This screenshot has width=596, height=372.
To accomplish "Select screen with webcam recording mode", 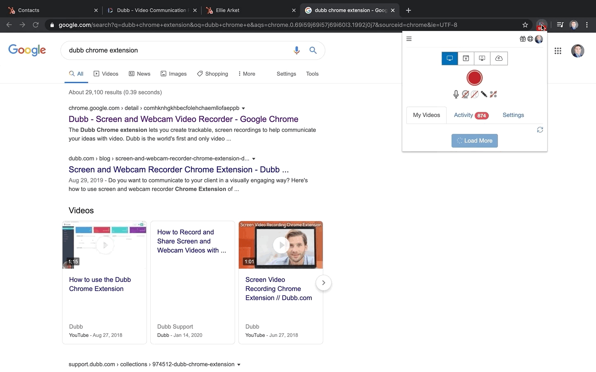I will pos(482,58).
